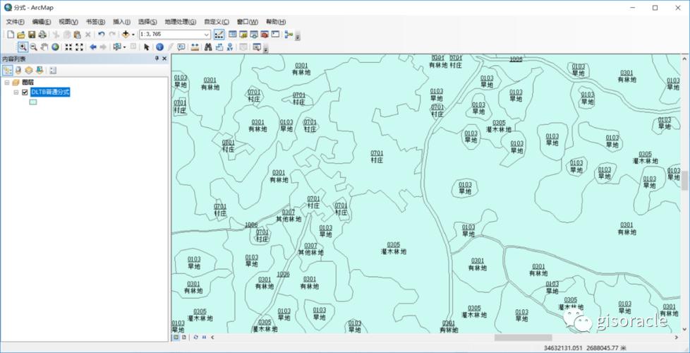Select the DLTB普通分式 layer name
Viewport: 690px width, 353px height.
pyautogui.click(x=50, y=92)
